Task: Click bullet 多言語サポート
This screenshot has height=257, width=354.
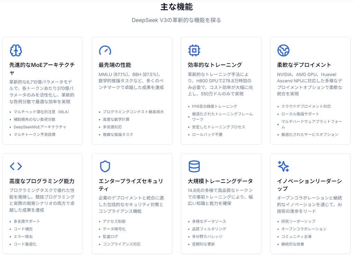Action: (x=27, y=221)
